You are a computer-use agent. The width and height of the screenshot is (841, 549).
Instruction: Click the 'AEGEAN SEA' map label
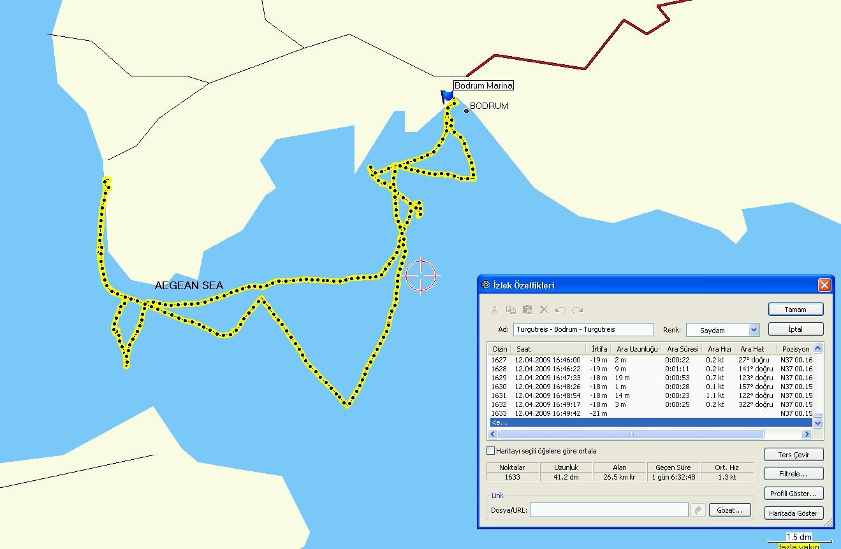(x=189, y=285)
